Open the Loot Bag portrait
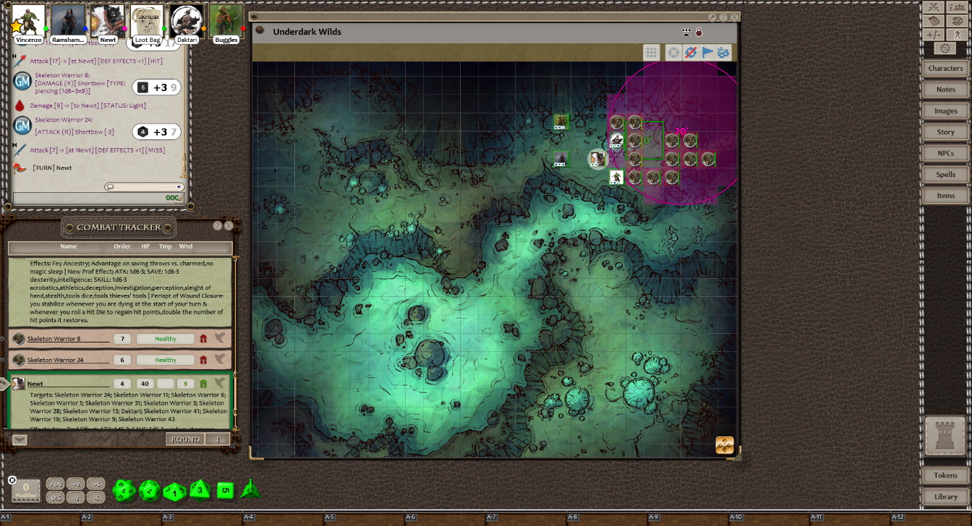The image size is (972, 526). coord(147,20)
